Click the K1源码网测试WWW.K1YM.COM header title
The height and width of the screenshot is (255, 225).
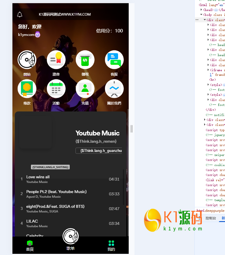coord(65,14)
